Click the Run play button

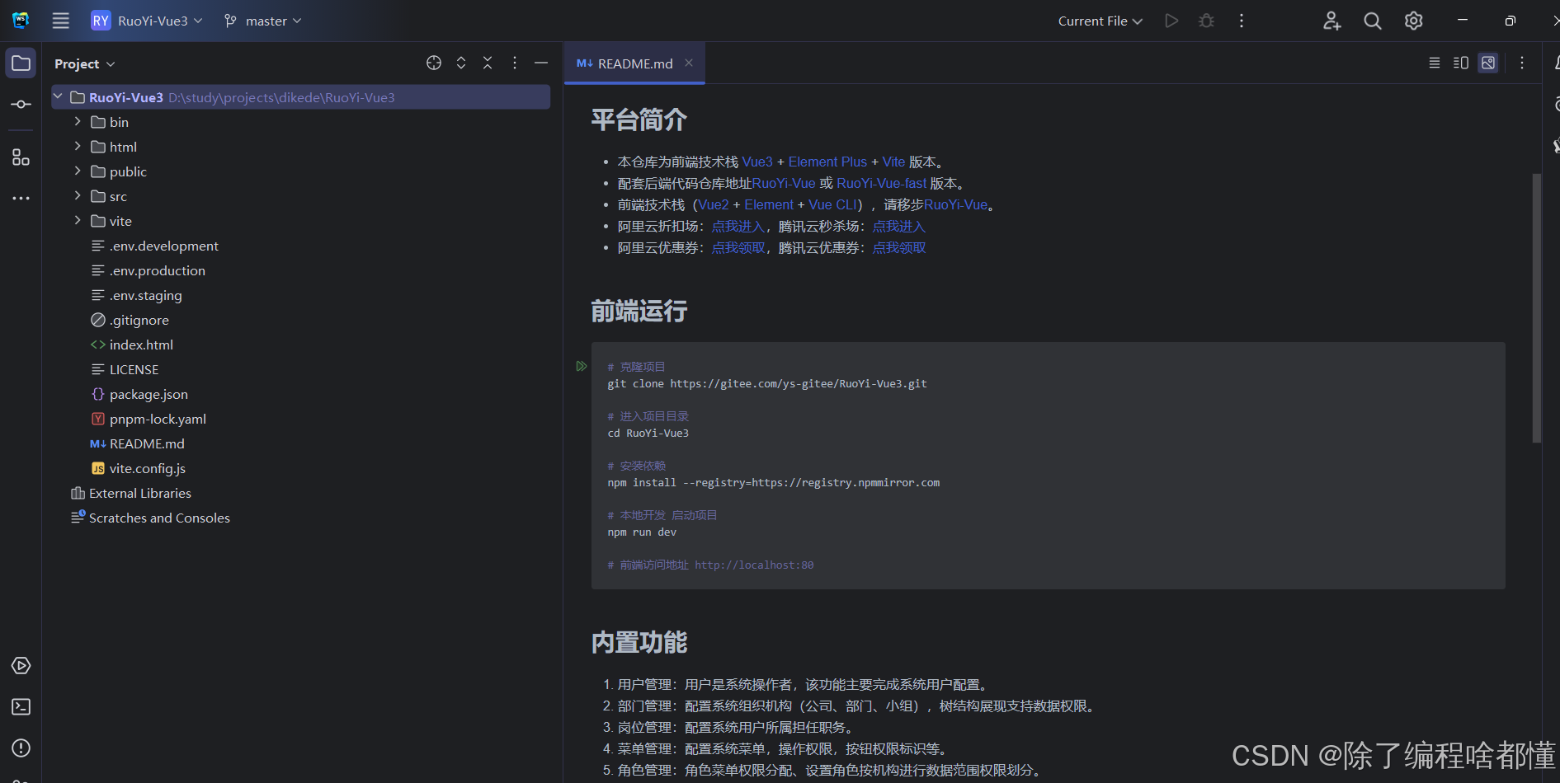pyautogui.click(x=1171, y=21)
